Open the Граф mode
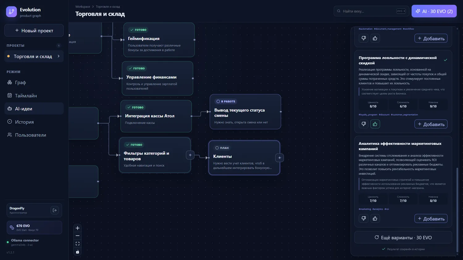463x260 pixels. coord(34,82)
